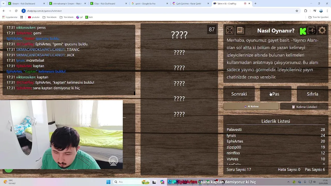The width and height of the screenshot is (331, 186).
Task: Click EphiArtes in the leaderboard
Action: coord(235,141)
